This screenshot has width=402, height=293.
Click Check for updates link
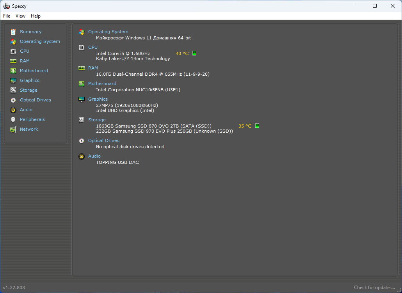[x=374, y=288]
